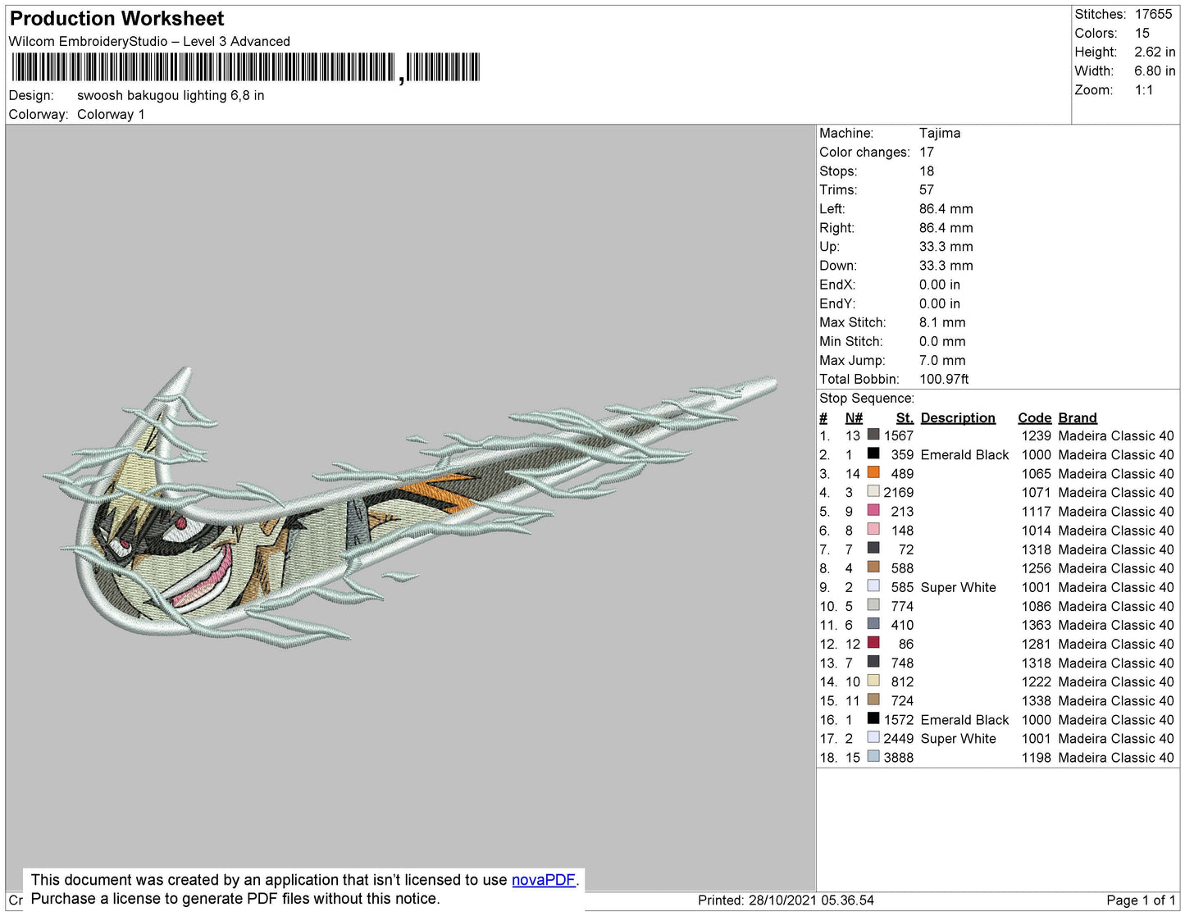
Task: Click the design name swoosh bakugou lighting 6,8 in
Action: click(x=171, y=95)
